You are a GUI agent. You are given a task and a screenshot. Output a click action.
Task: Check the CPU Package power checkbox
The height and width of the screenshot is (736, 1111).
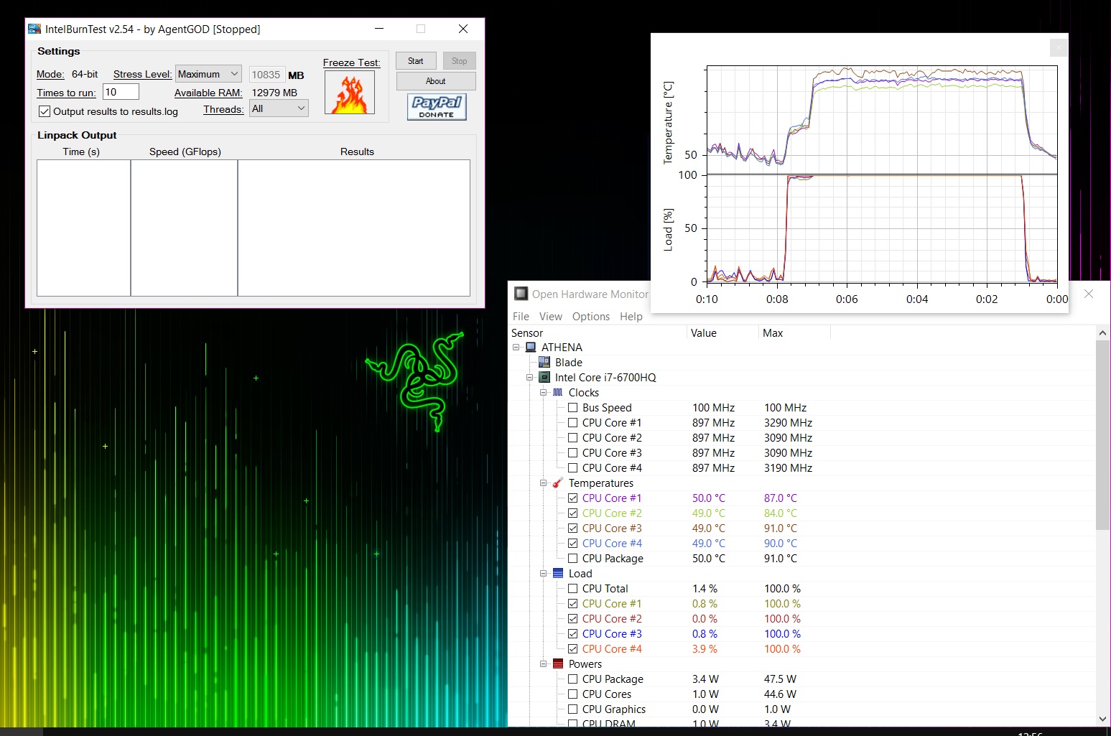(x=573, y=679)
